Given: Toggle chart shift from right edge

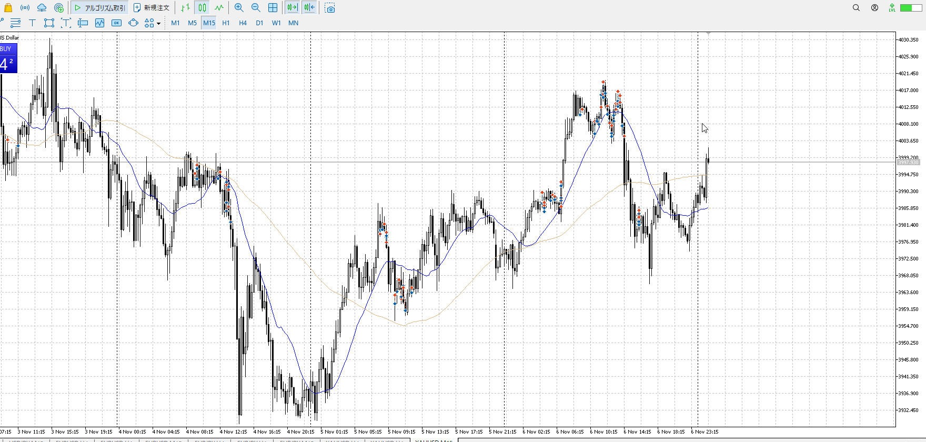Looking at the screenshot, I should point(309,8).
